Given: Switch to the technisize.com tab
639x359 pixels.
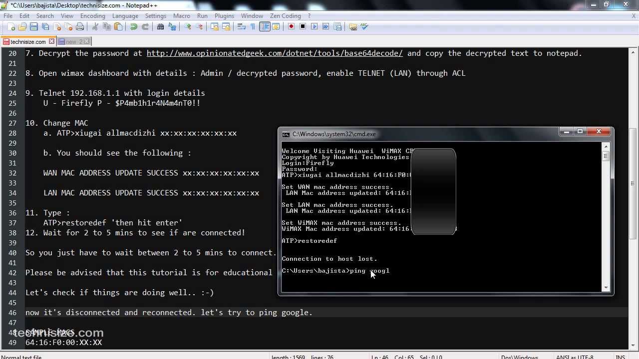Looking at the screenshot, I should point(28,42).
